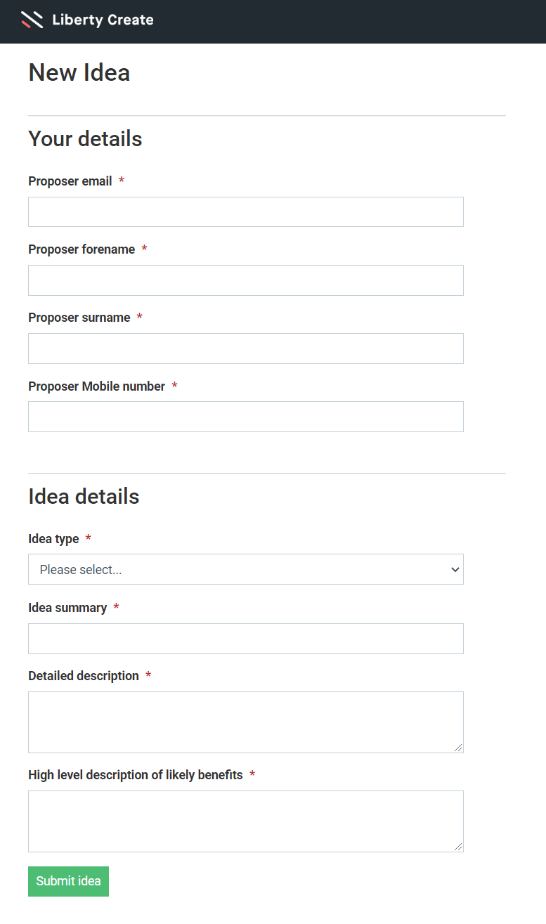
Task: Focus the Proposer email input field
Action: pyautogui.click(x=245, y=212)
